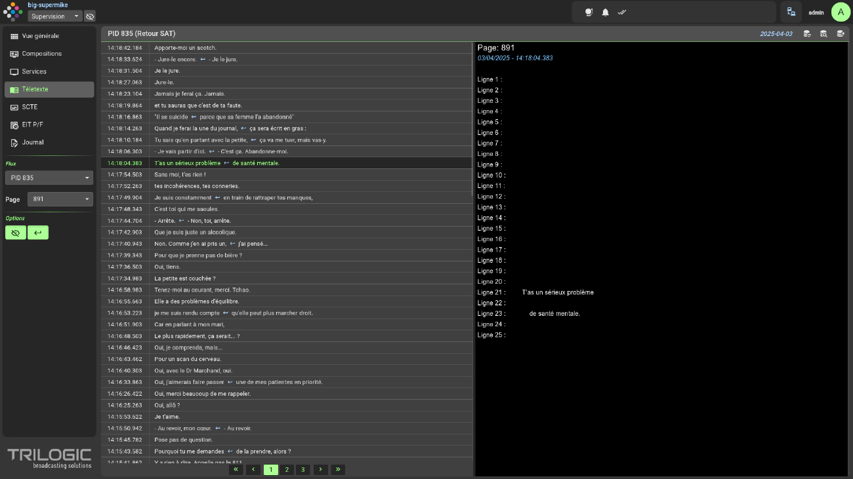Viewport: 853px width, 479px height.
Task: Select highlighted row 'T'as un sérieux problème'
Action: [287, 163]
